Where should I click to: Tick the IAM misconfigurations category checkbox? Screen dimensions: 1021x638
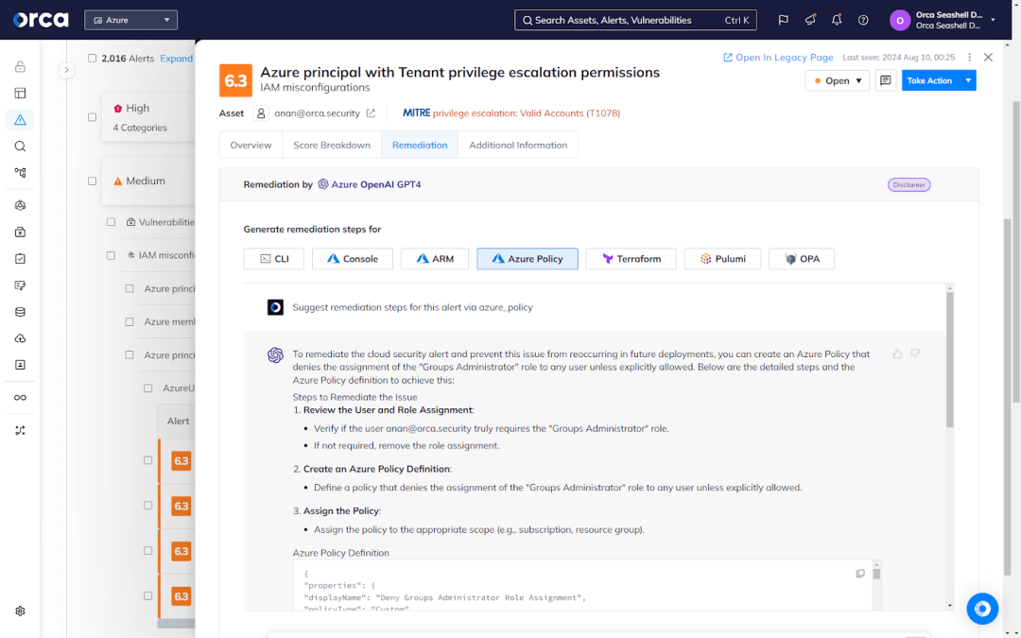111,255
